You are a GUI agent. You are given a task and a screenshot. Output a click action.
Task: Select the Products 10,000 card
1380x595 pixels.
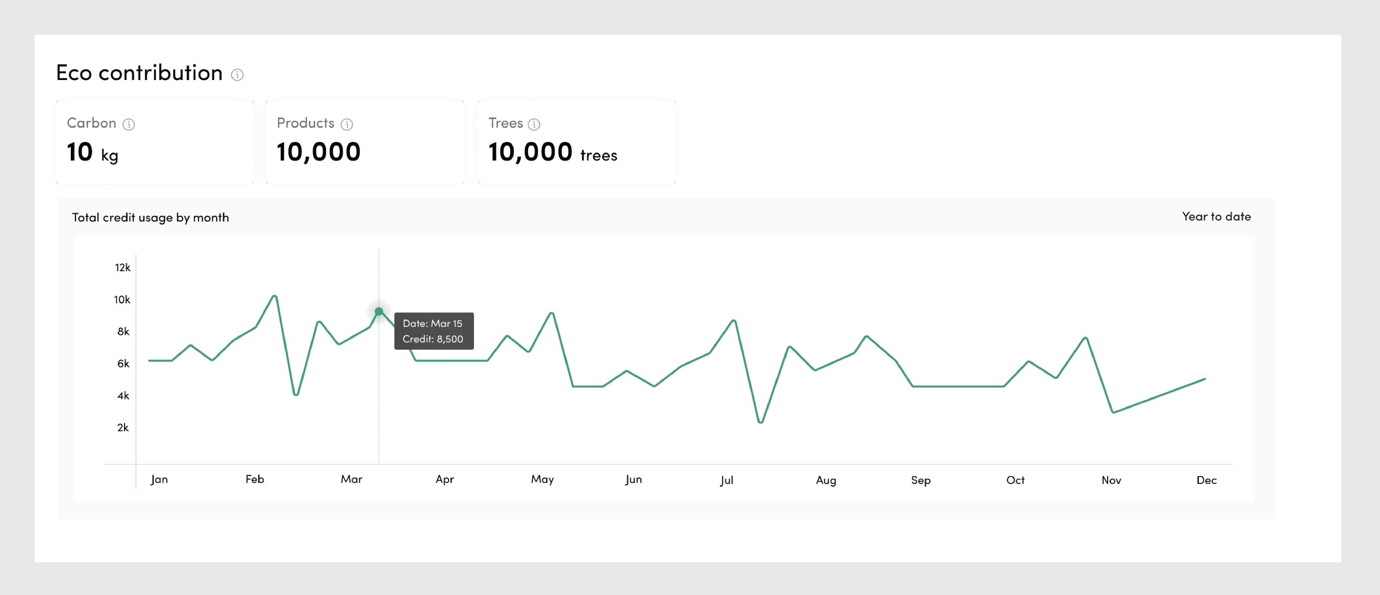(365, 142)
